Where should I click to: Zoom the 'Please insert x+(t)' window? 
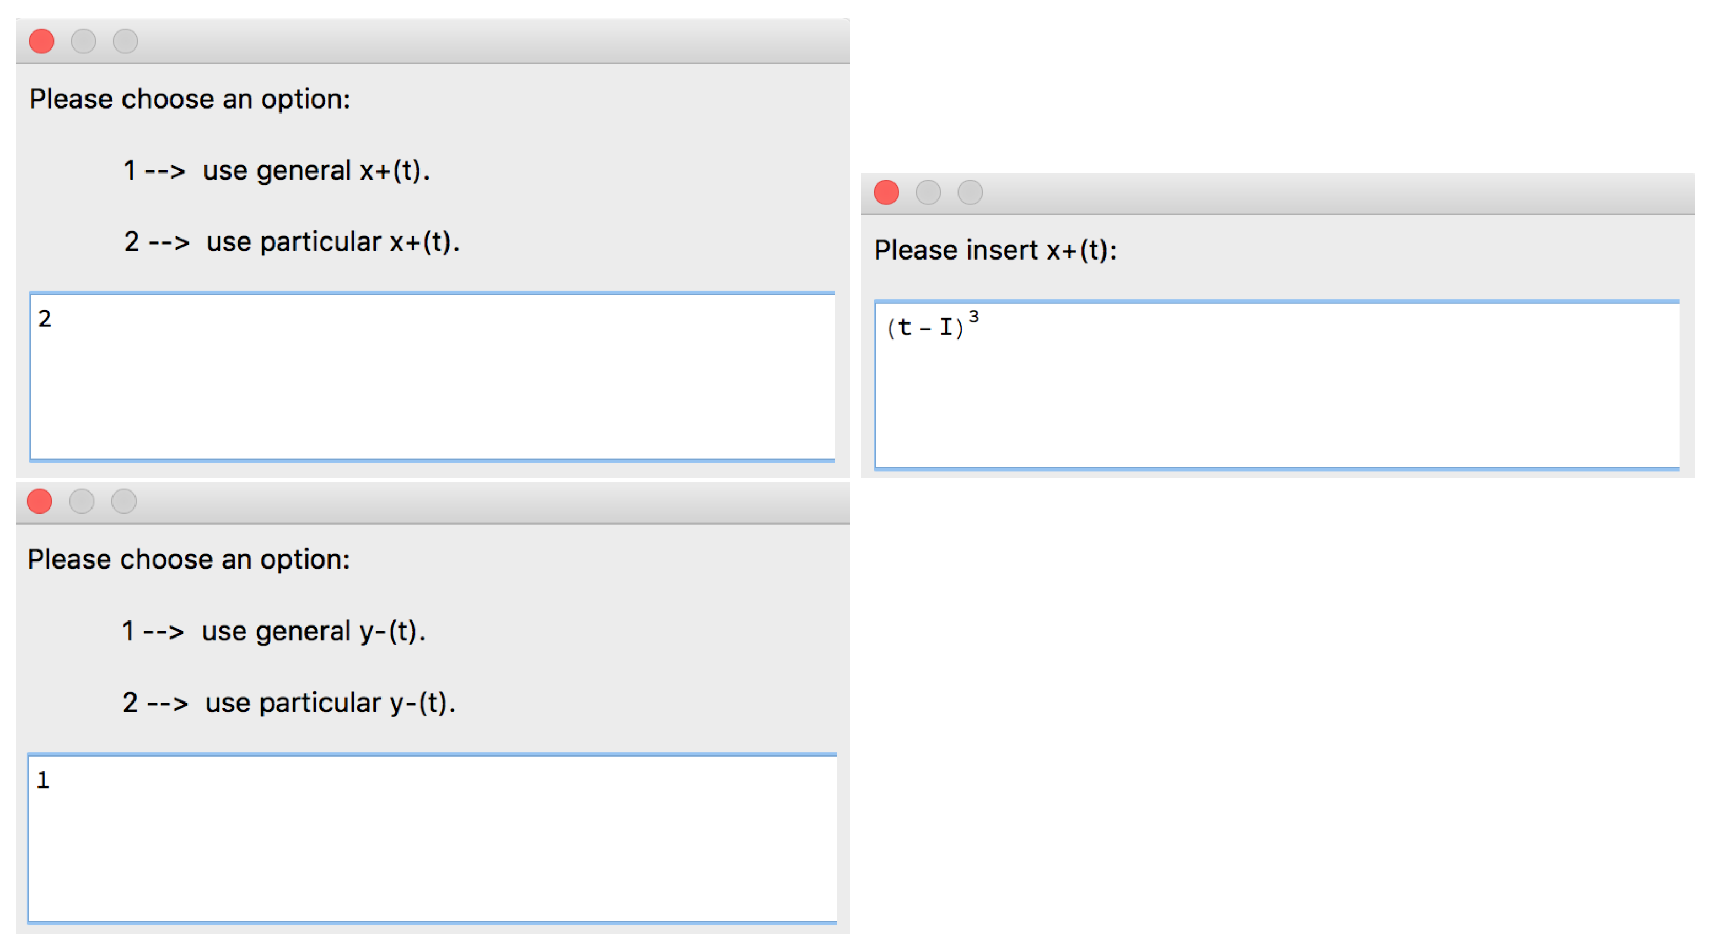point(970,193)
